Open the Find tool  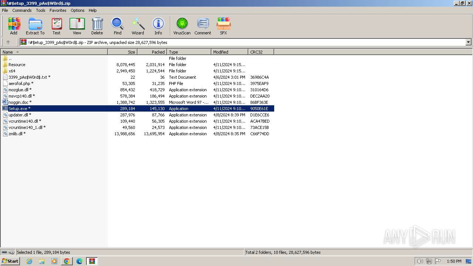pyautogui.click(x=118, y=26)
